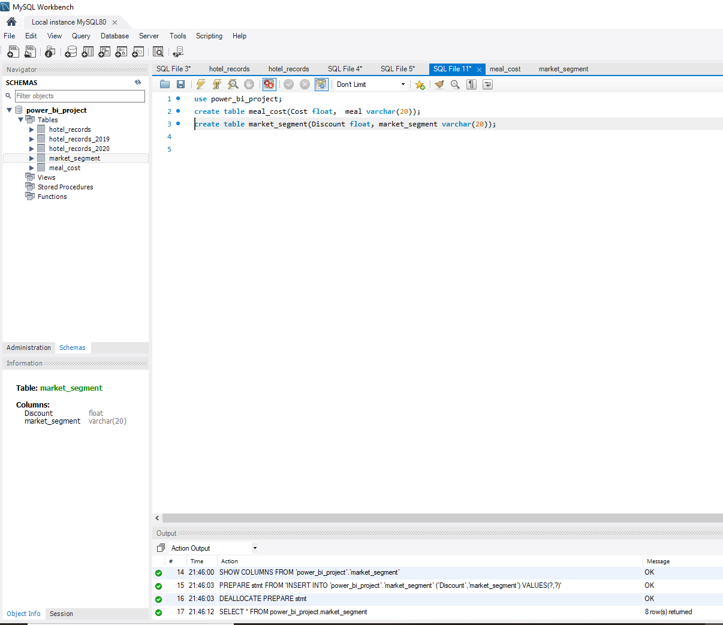The image size is (723, 625).
Task: Expand the hotel_records_2019 table
Action: (x=32, y=138)
